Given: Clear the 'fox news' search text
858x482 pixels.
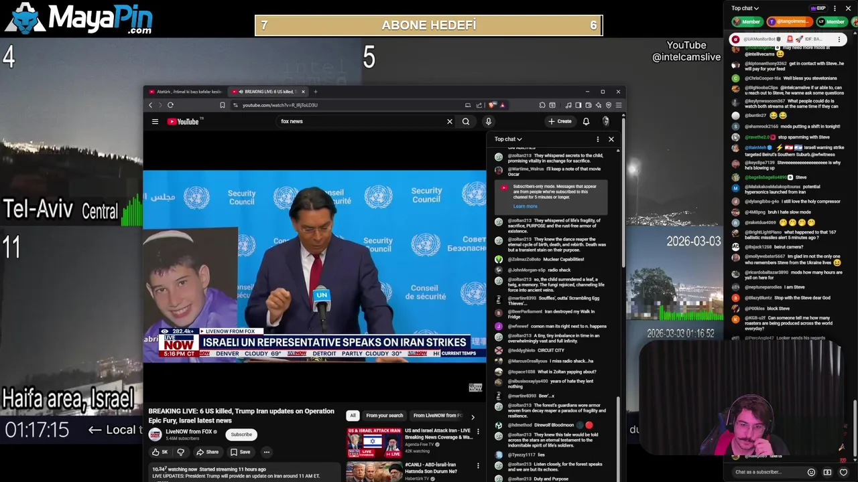Looking at the screenshot, I should coord(449,121).
